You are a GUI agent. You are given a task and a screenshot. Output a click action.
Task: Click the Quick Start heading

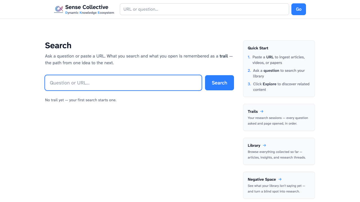(x=258, y=48)
